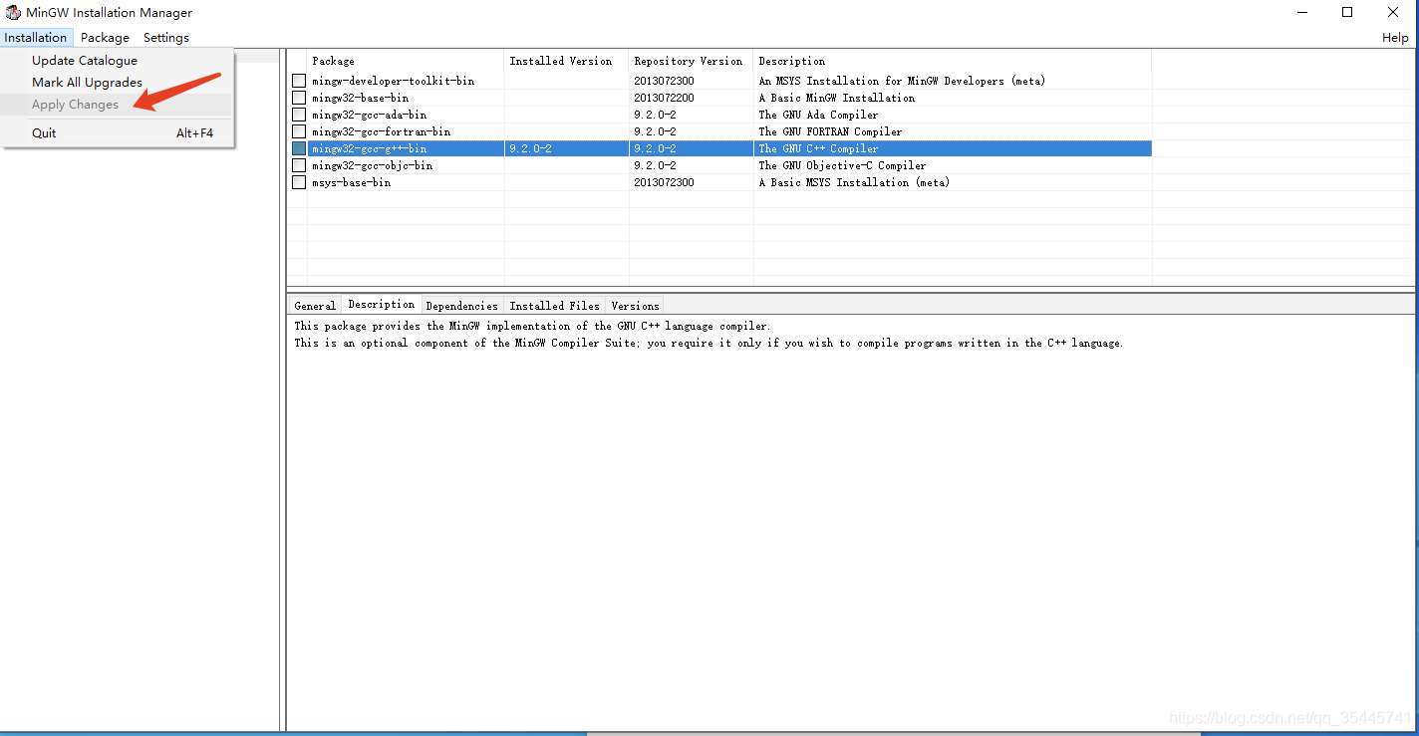The height and width of the screenshot is (736, 1419).
Task: Sort by Installed Version column header
Action: click(566, 61)
